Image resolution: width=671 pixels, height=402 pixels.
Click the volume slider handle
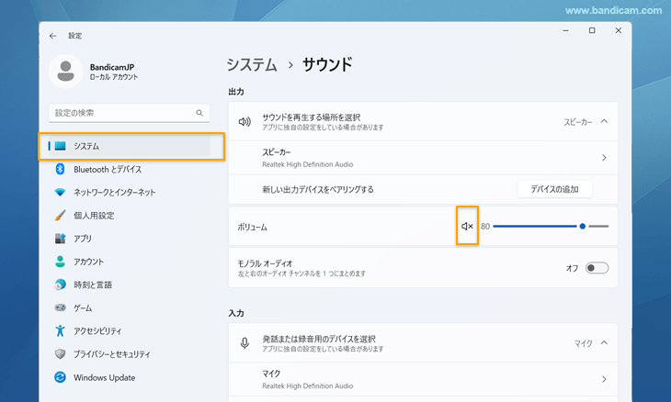point(583,226)
